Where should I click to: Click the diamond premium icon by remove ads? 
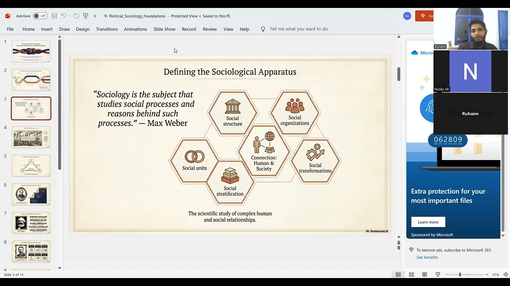(x=411, y=250)
